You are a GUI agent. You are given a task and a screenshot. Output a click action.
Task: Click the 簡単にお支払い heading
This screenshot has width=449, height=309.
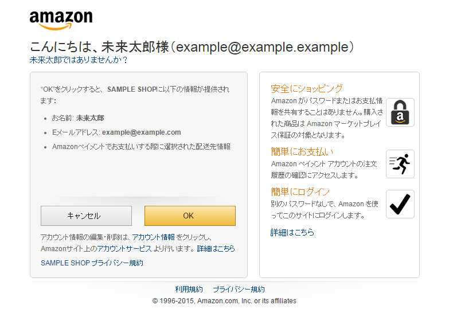click(302, 152)
